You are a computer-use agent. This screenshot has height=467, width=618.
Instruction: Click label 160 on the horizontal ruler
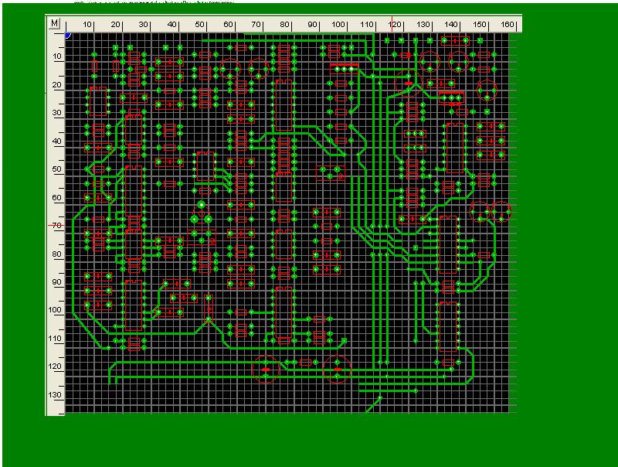click(508, 25)
